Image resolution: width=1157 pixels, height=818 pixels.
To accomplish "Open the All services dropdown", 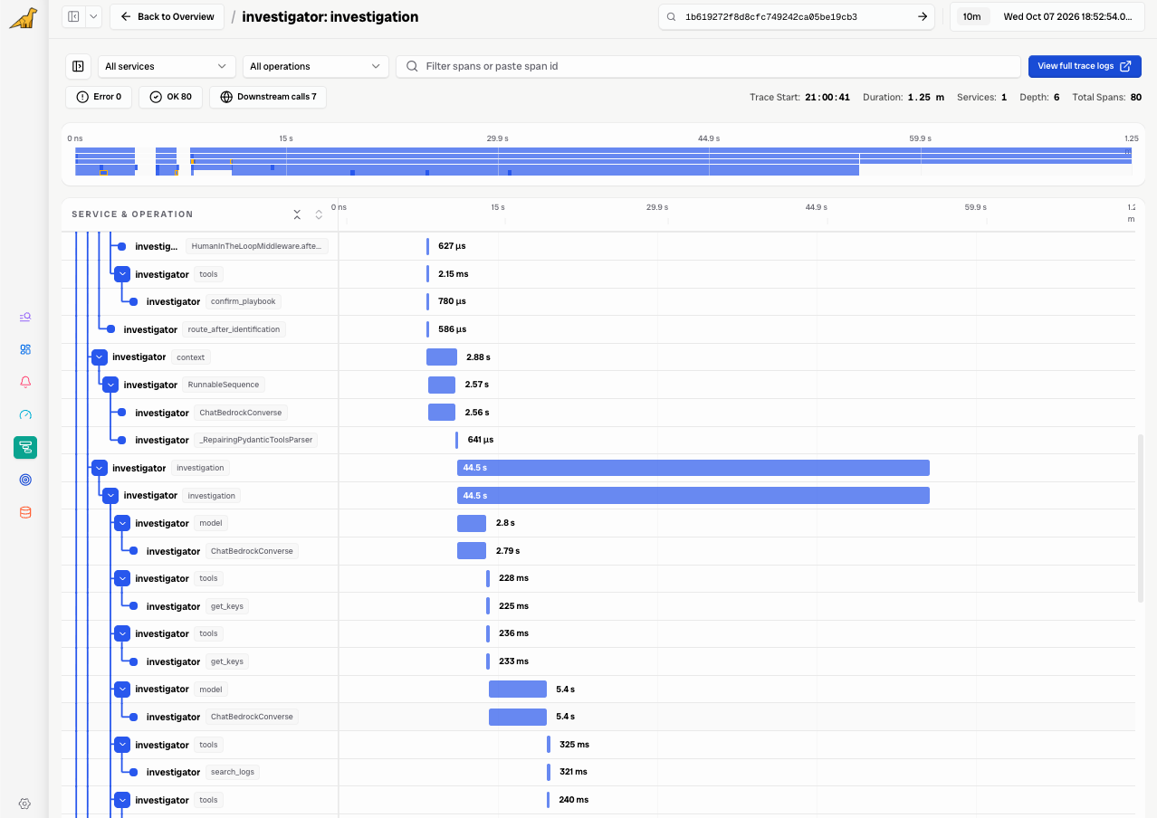I will click(167, 66).
